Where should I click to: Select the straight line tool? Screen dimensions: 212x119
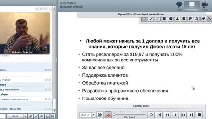(x=157, y=19)
